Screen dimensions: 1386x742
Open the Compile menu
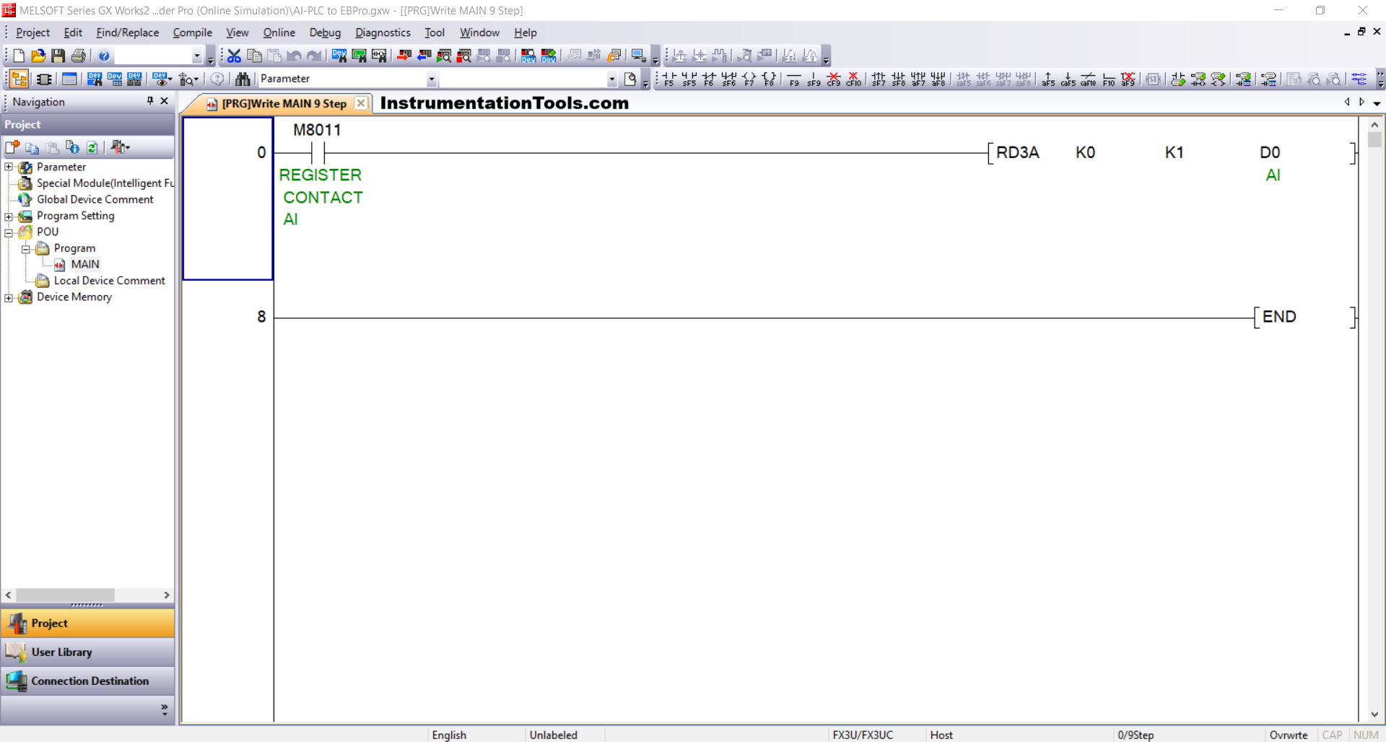pos(192,32)
